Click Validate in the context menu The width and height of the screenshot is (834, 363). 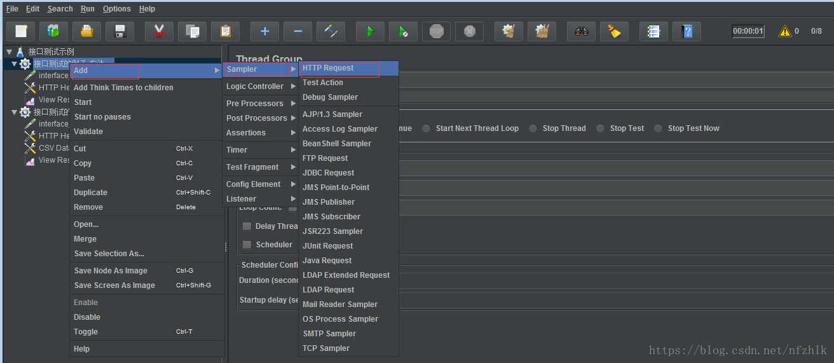coord(147,132)
